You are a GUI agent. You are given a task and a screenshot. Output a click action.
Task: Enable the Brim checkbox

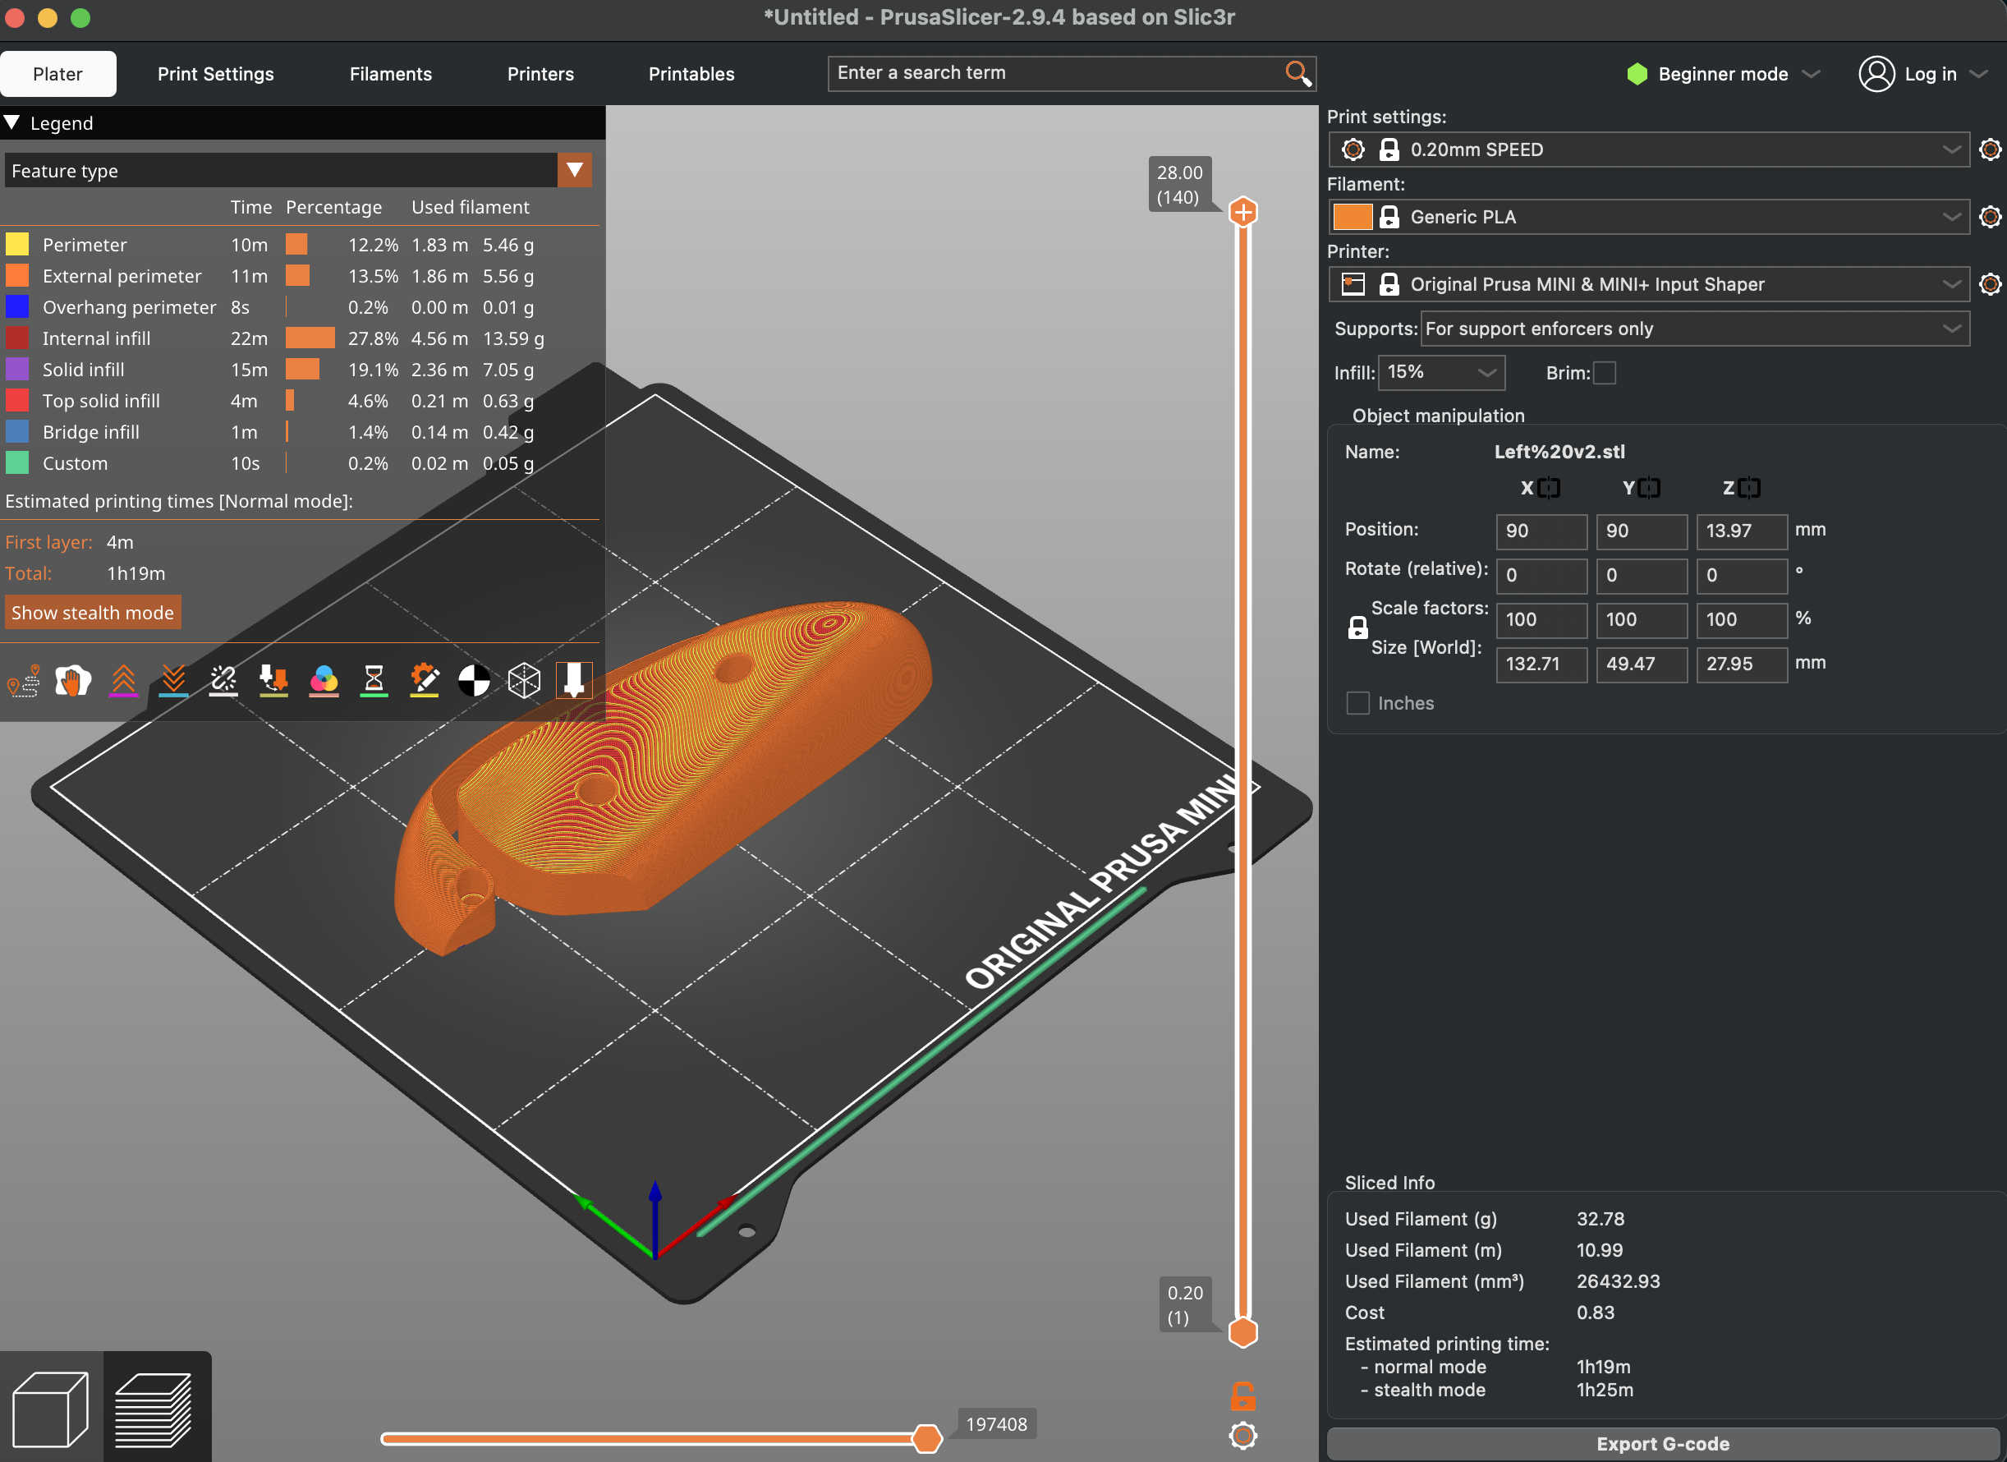point(1605,373)
